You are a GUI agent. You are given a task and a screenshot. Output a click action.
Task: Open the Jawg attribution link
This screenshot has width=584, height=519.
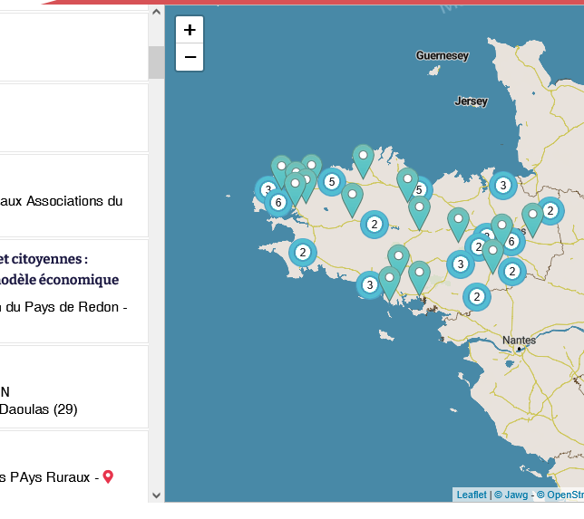tap(513, 495)
